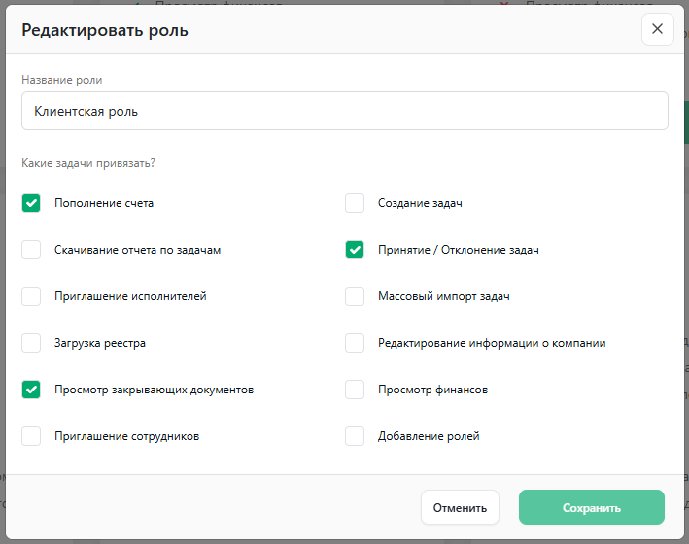Disable Просмотр закрывающих документов checkbox
Screen dimensions: 689x544
click(x=32, y=390)
